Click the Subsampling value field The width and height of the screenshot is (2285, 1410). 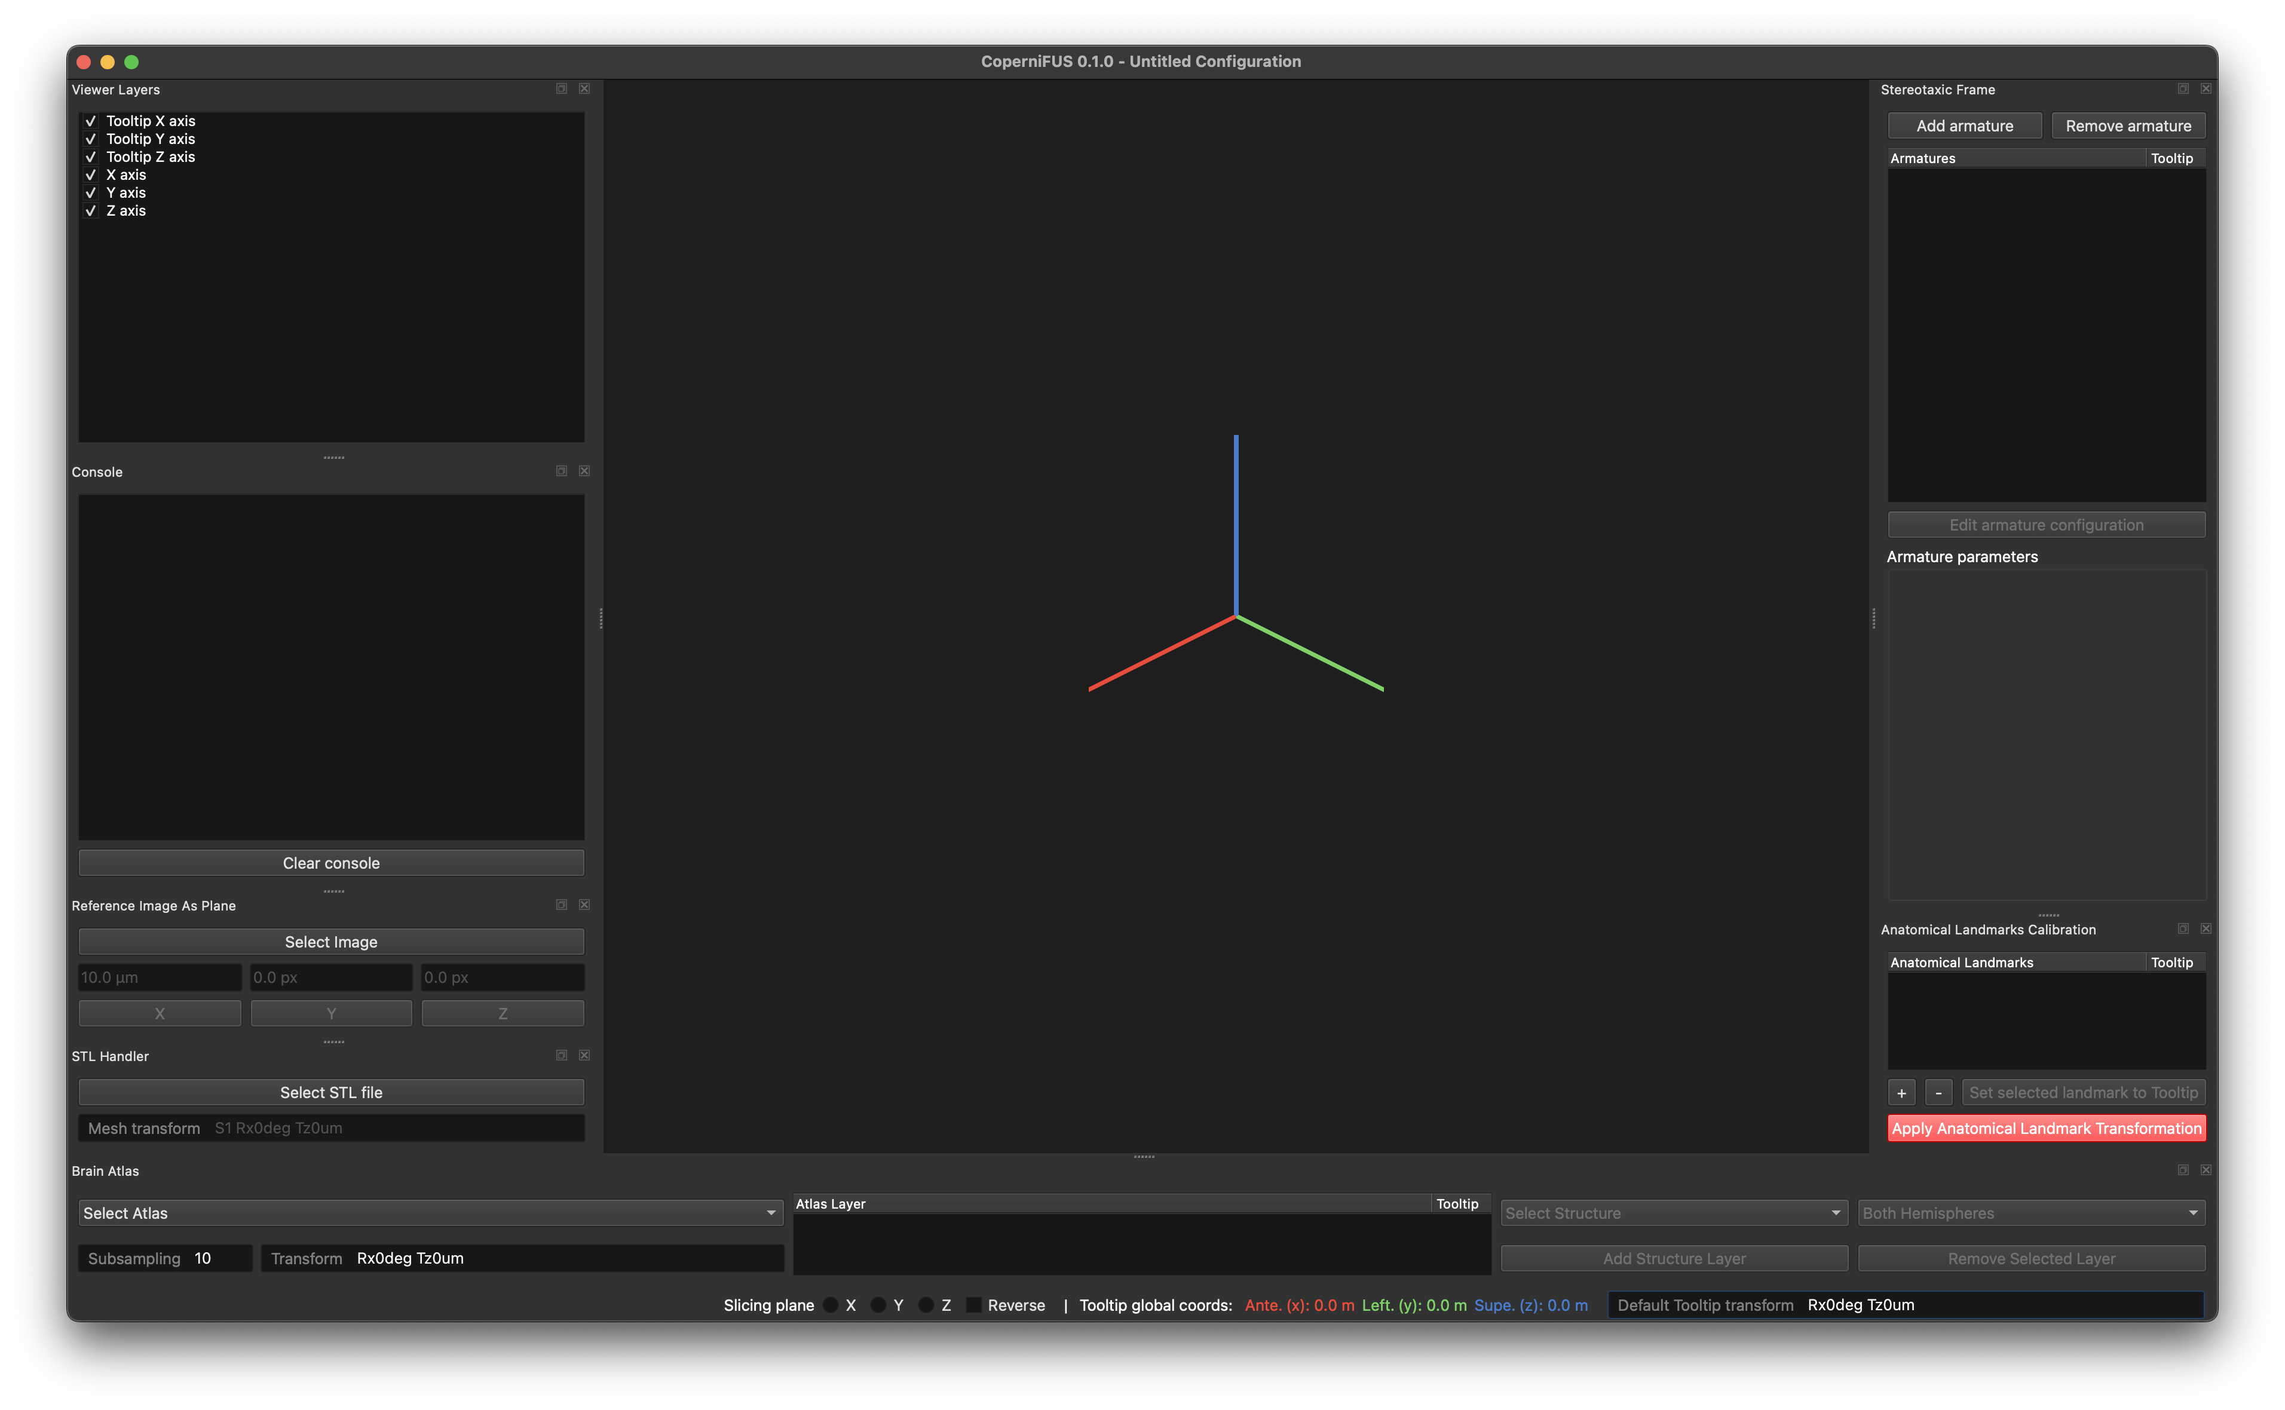tap(165, 1259)
